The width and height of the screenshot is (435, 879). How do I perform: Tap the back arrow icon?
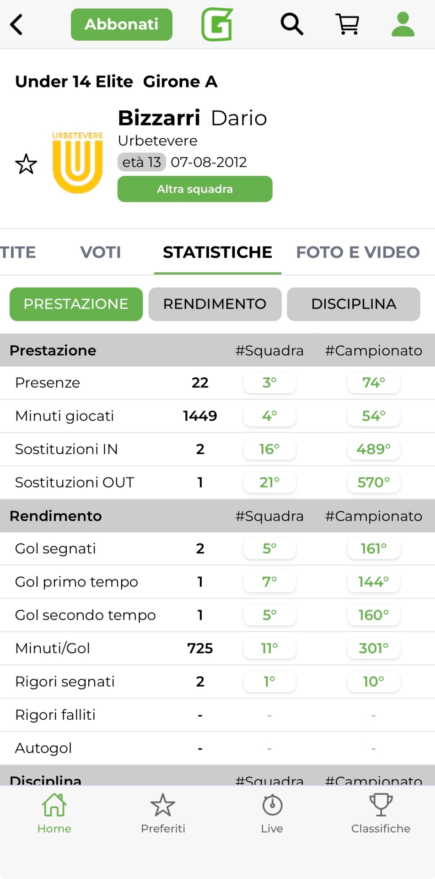(x=17, y=24)
